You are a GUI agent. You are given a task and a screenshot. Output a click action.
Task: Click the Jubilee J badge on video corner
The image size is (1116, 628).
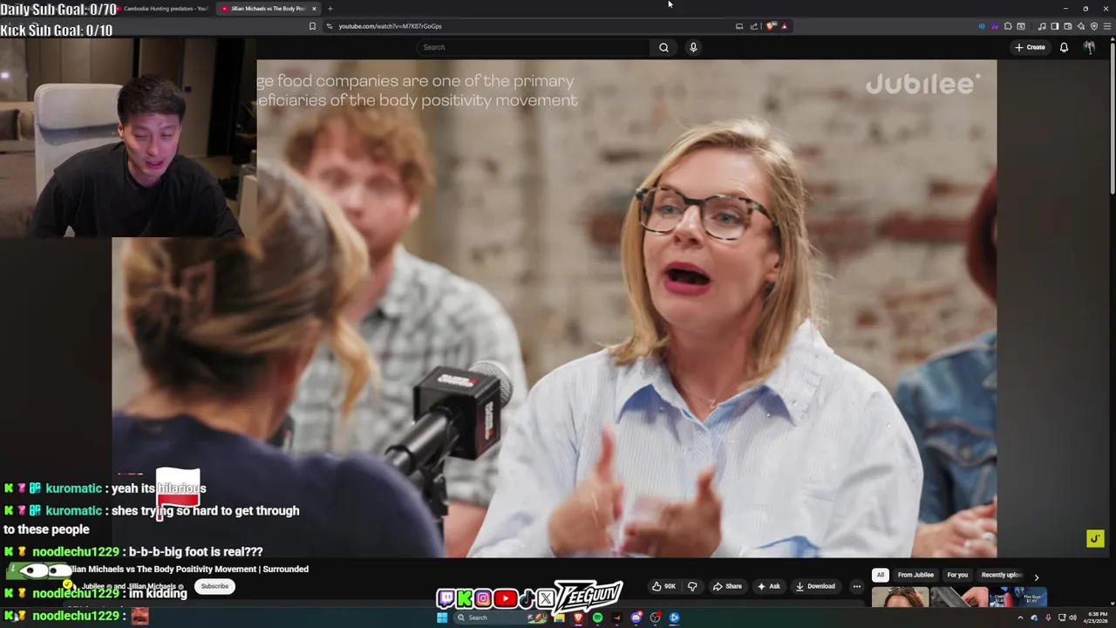tap(1095, 538)
